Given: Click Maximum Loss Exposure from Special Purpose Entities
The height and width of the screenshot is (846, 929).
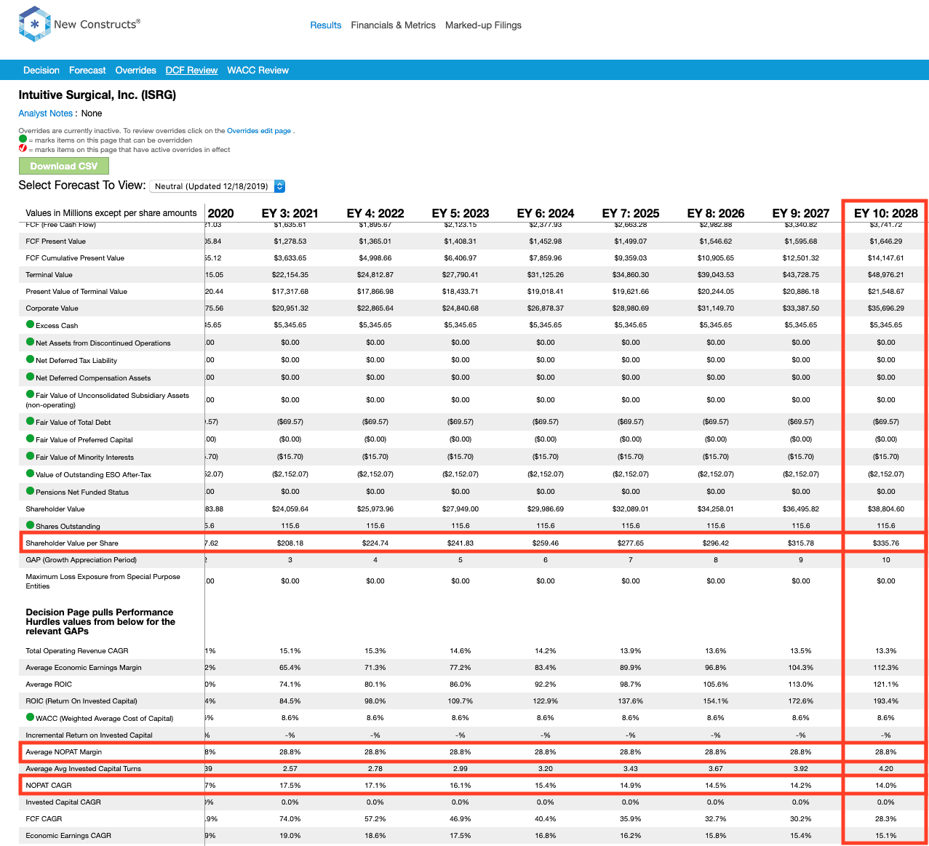Looking at the screenshot, I should [x=103, y=581].
